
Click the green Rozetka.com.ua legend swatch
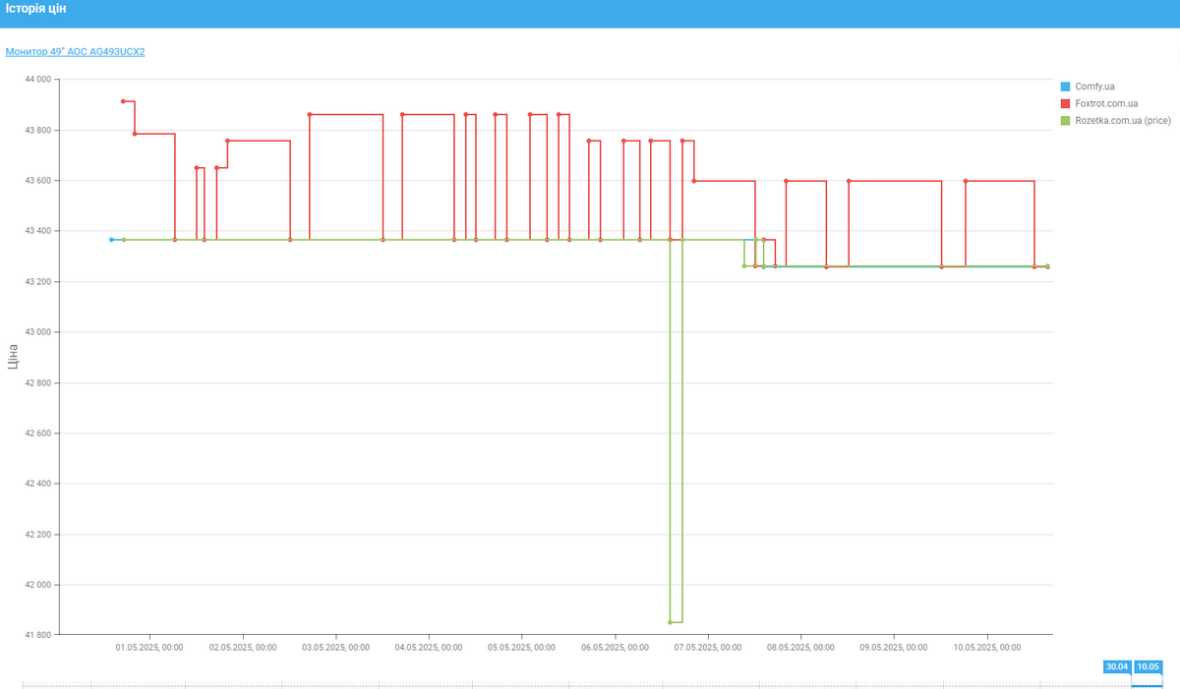pyautogui.click(x=1065, y=120)
